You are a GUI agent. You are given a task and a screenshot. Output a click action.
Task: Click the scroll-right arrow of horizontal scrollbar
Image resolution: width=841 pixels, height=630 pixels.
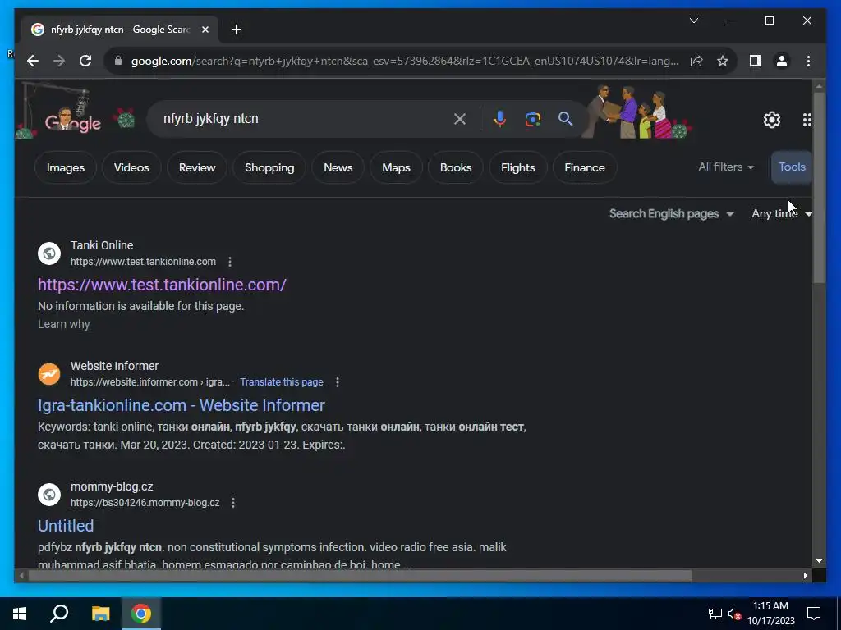pyautogui.click(x=805, y=575)
